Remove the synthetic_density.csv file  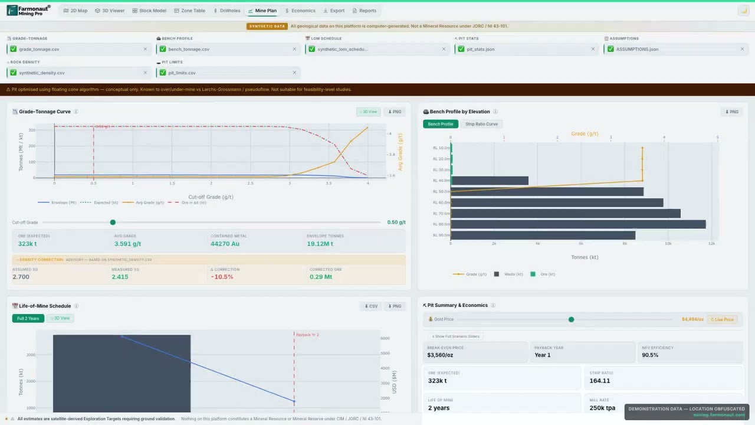pyautogui.click(x=145, y=73)
